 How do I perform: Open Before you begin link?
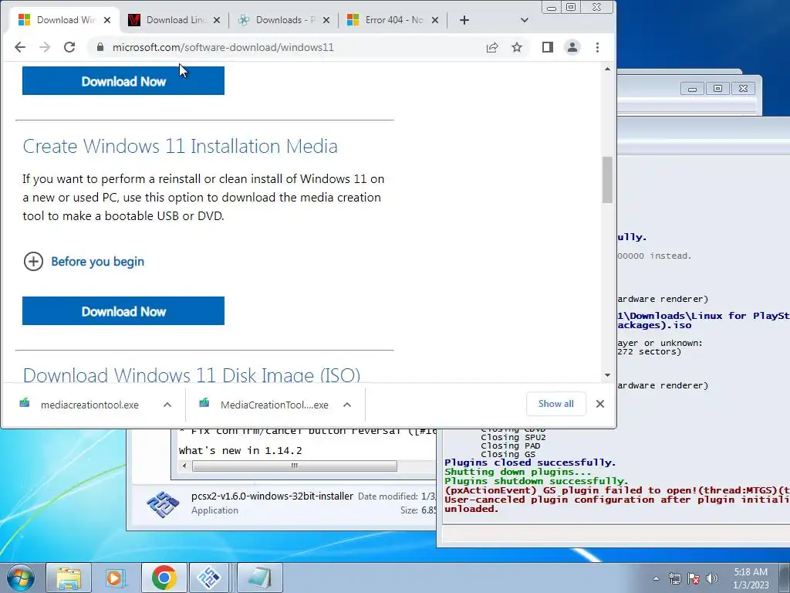pos(98,261)
